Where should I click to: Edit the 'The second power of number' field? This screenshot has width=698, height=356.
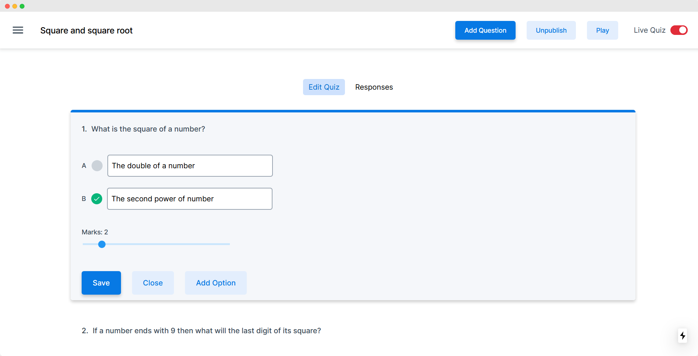click(190, 199)
